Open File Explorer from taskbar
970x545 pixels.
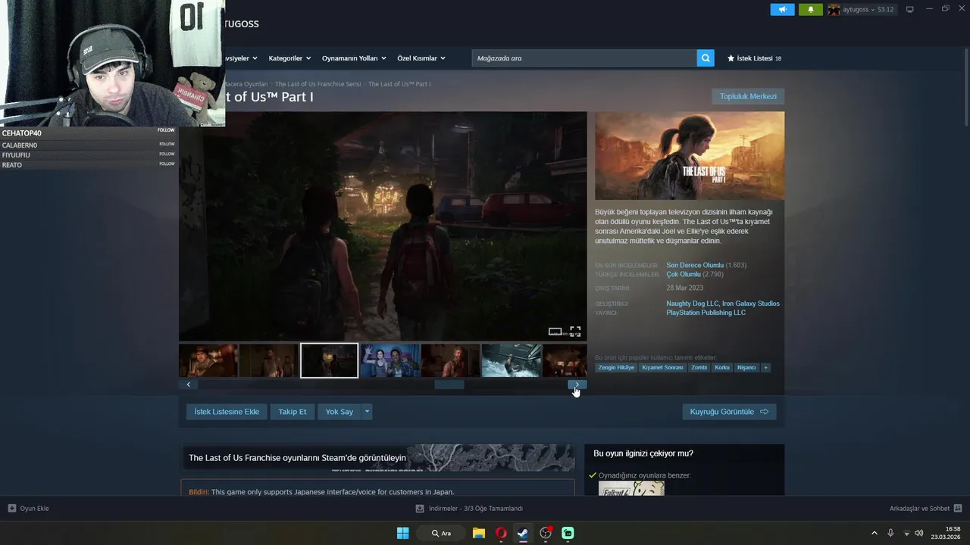(x=479, y=533)
